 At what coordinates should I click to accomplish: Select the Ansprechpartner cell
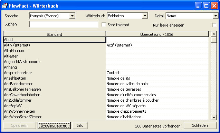(x=55, y=73)
